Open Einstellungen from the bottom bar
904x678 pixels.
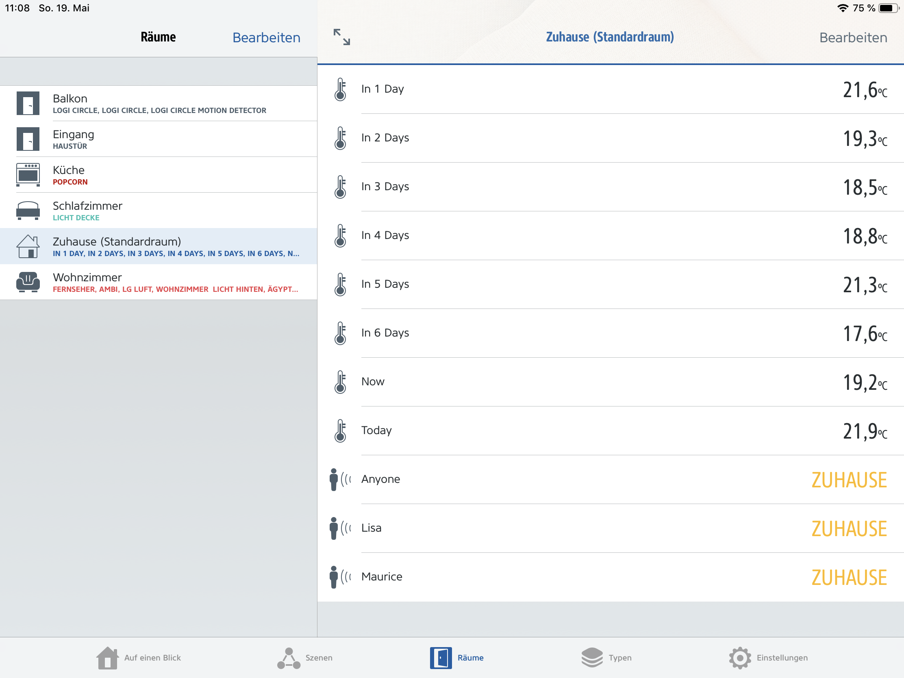(768, 658)
